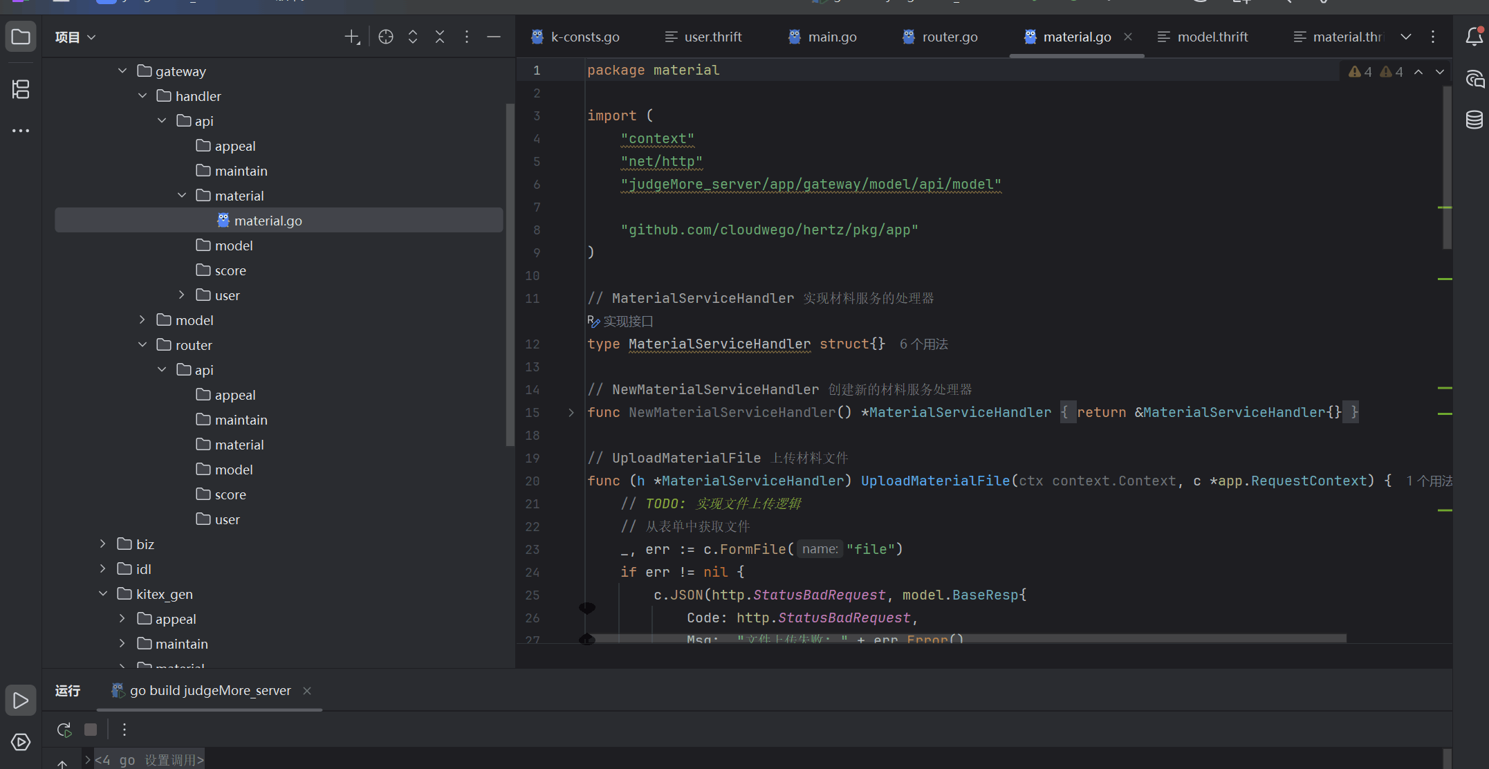Close the go build judgeMore_server run tab

coord(307,691)
